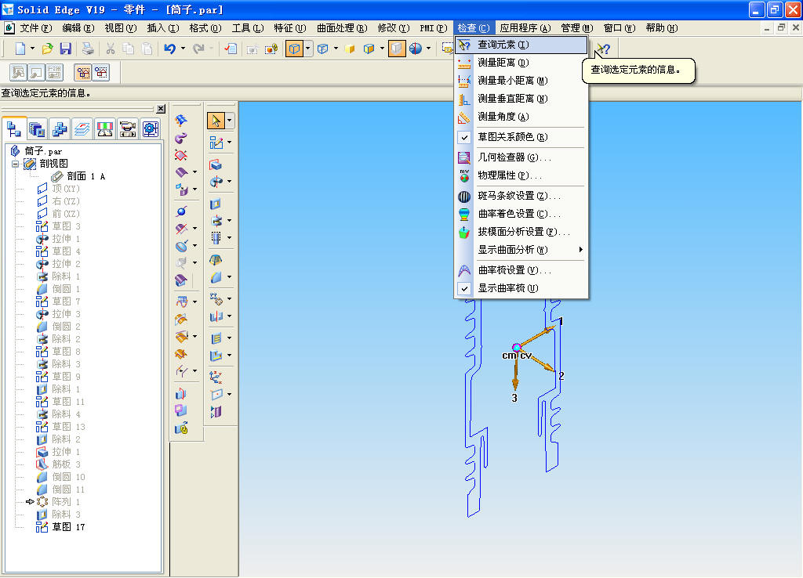
Task: Open the Family of Parts tab icon
Action: pyautogui.click(x=60, y=129)
